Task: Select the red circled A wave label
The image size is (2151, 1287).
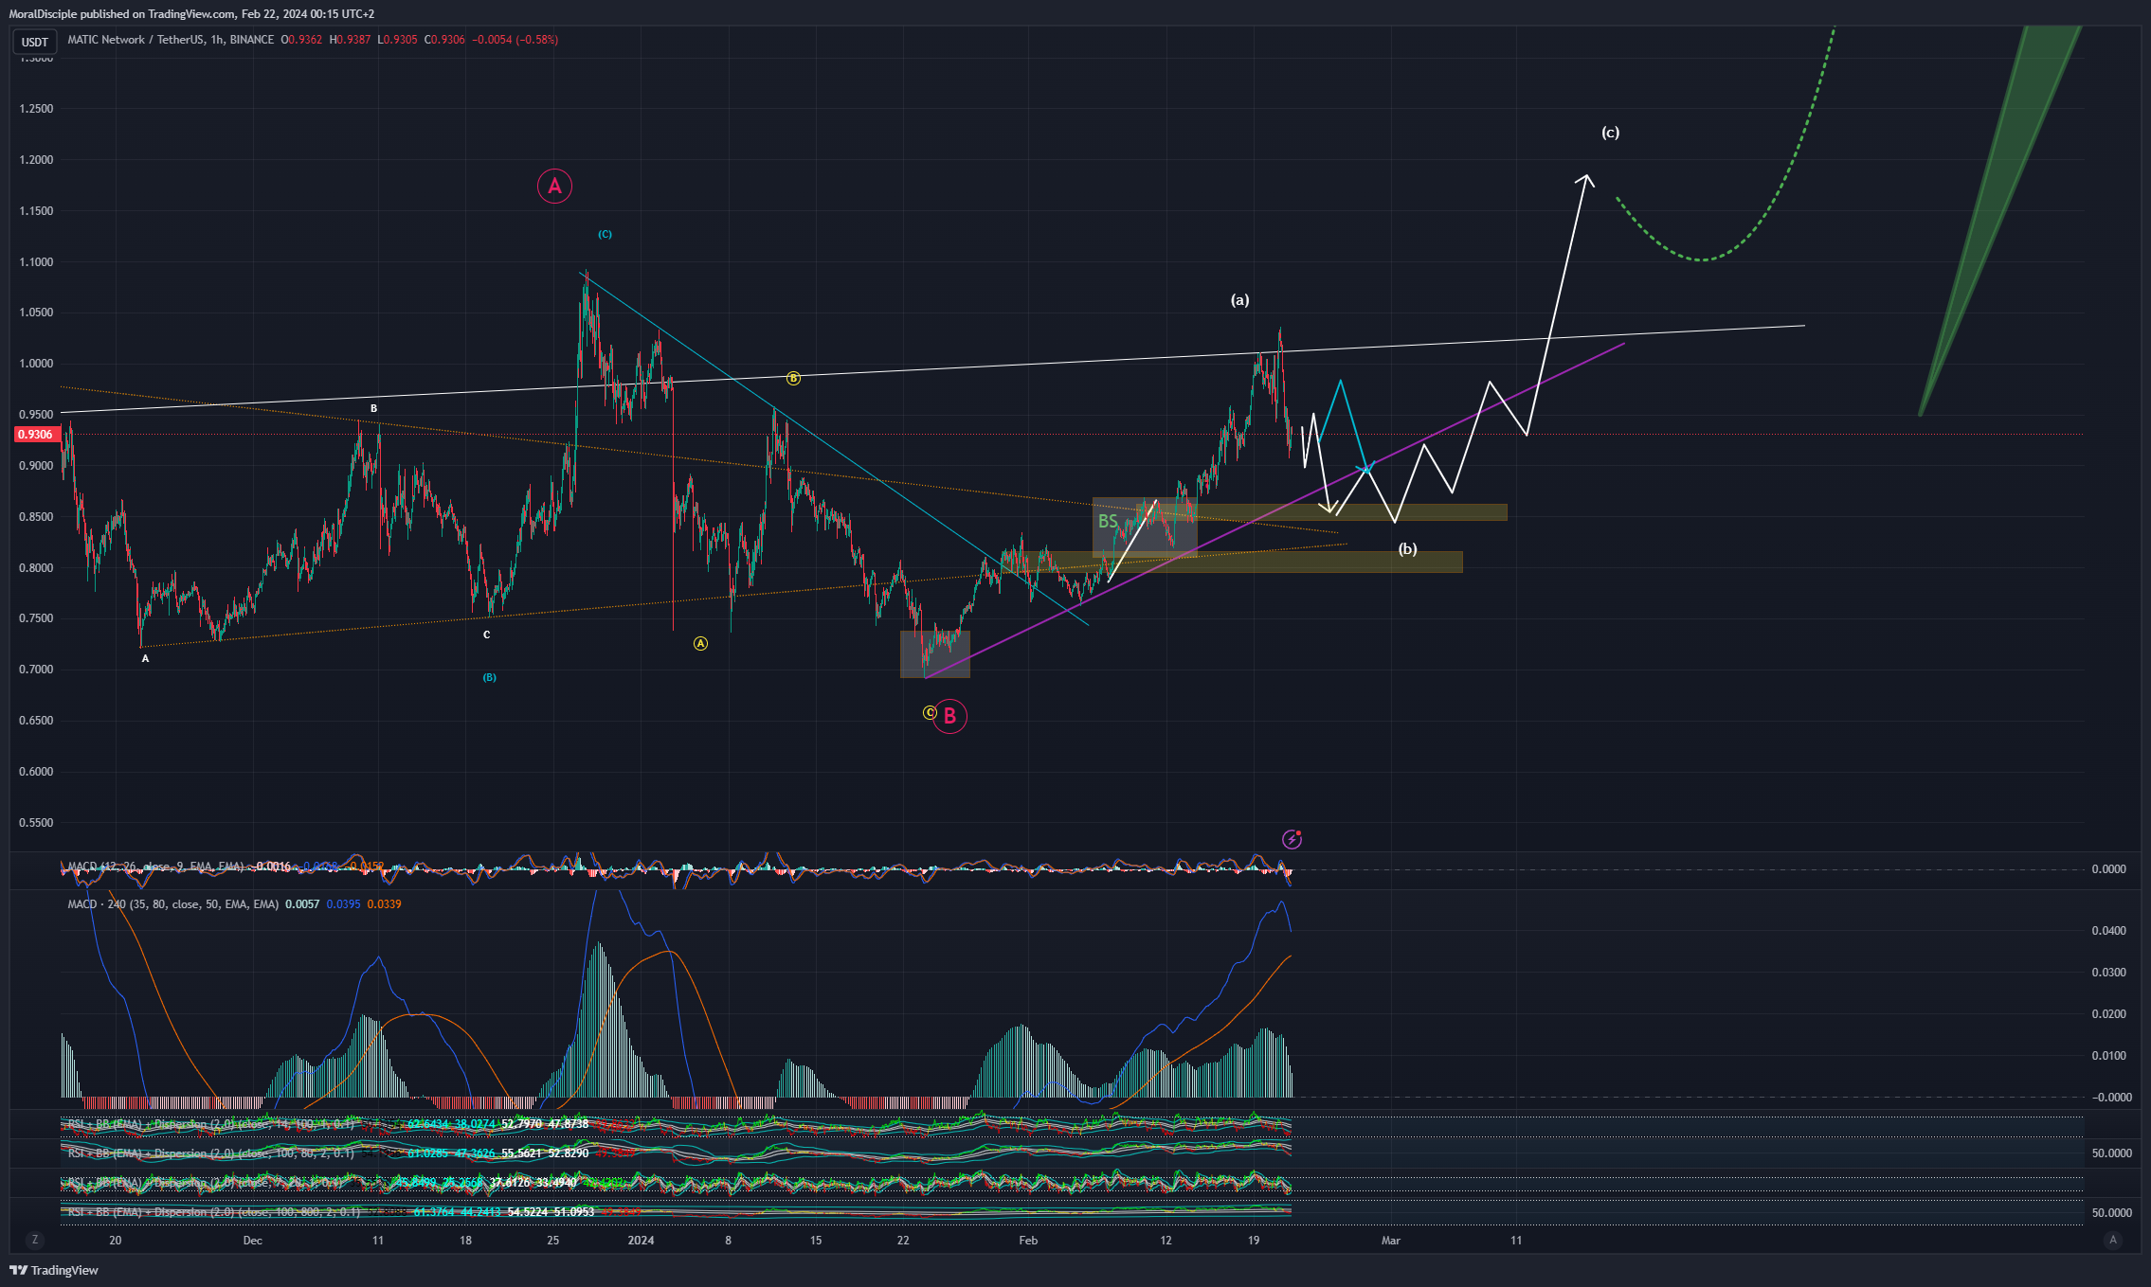Action: pos(554,187)
